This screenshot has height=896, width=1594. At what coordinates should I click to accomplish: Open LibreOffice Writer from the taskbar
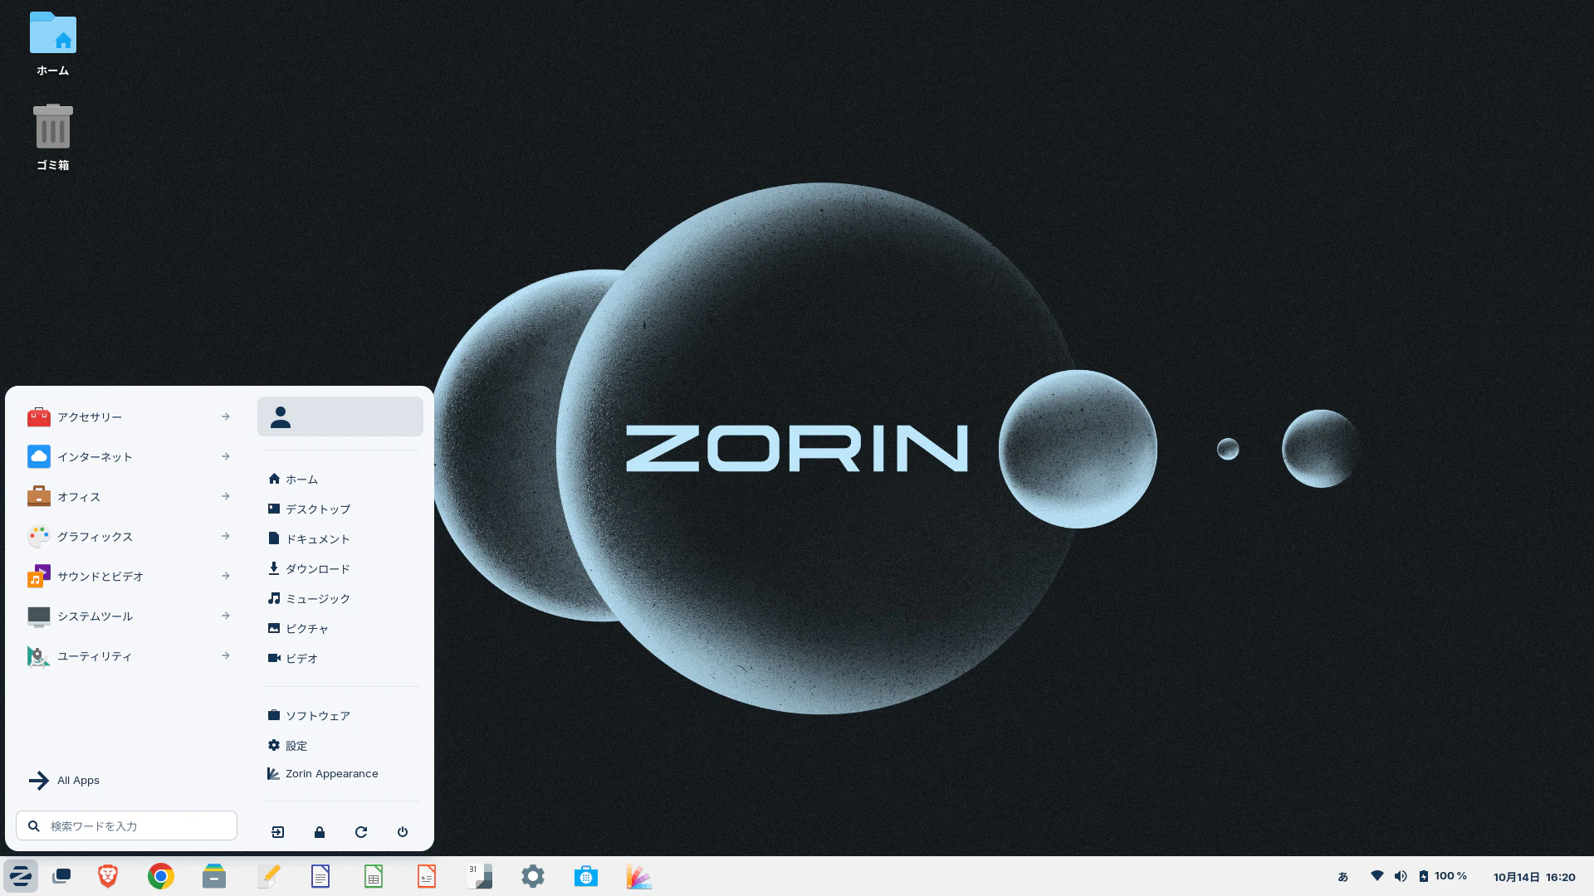[x=320, y=875]
